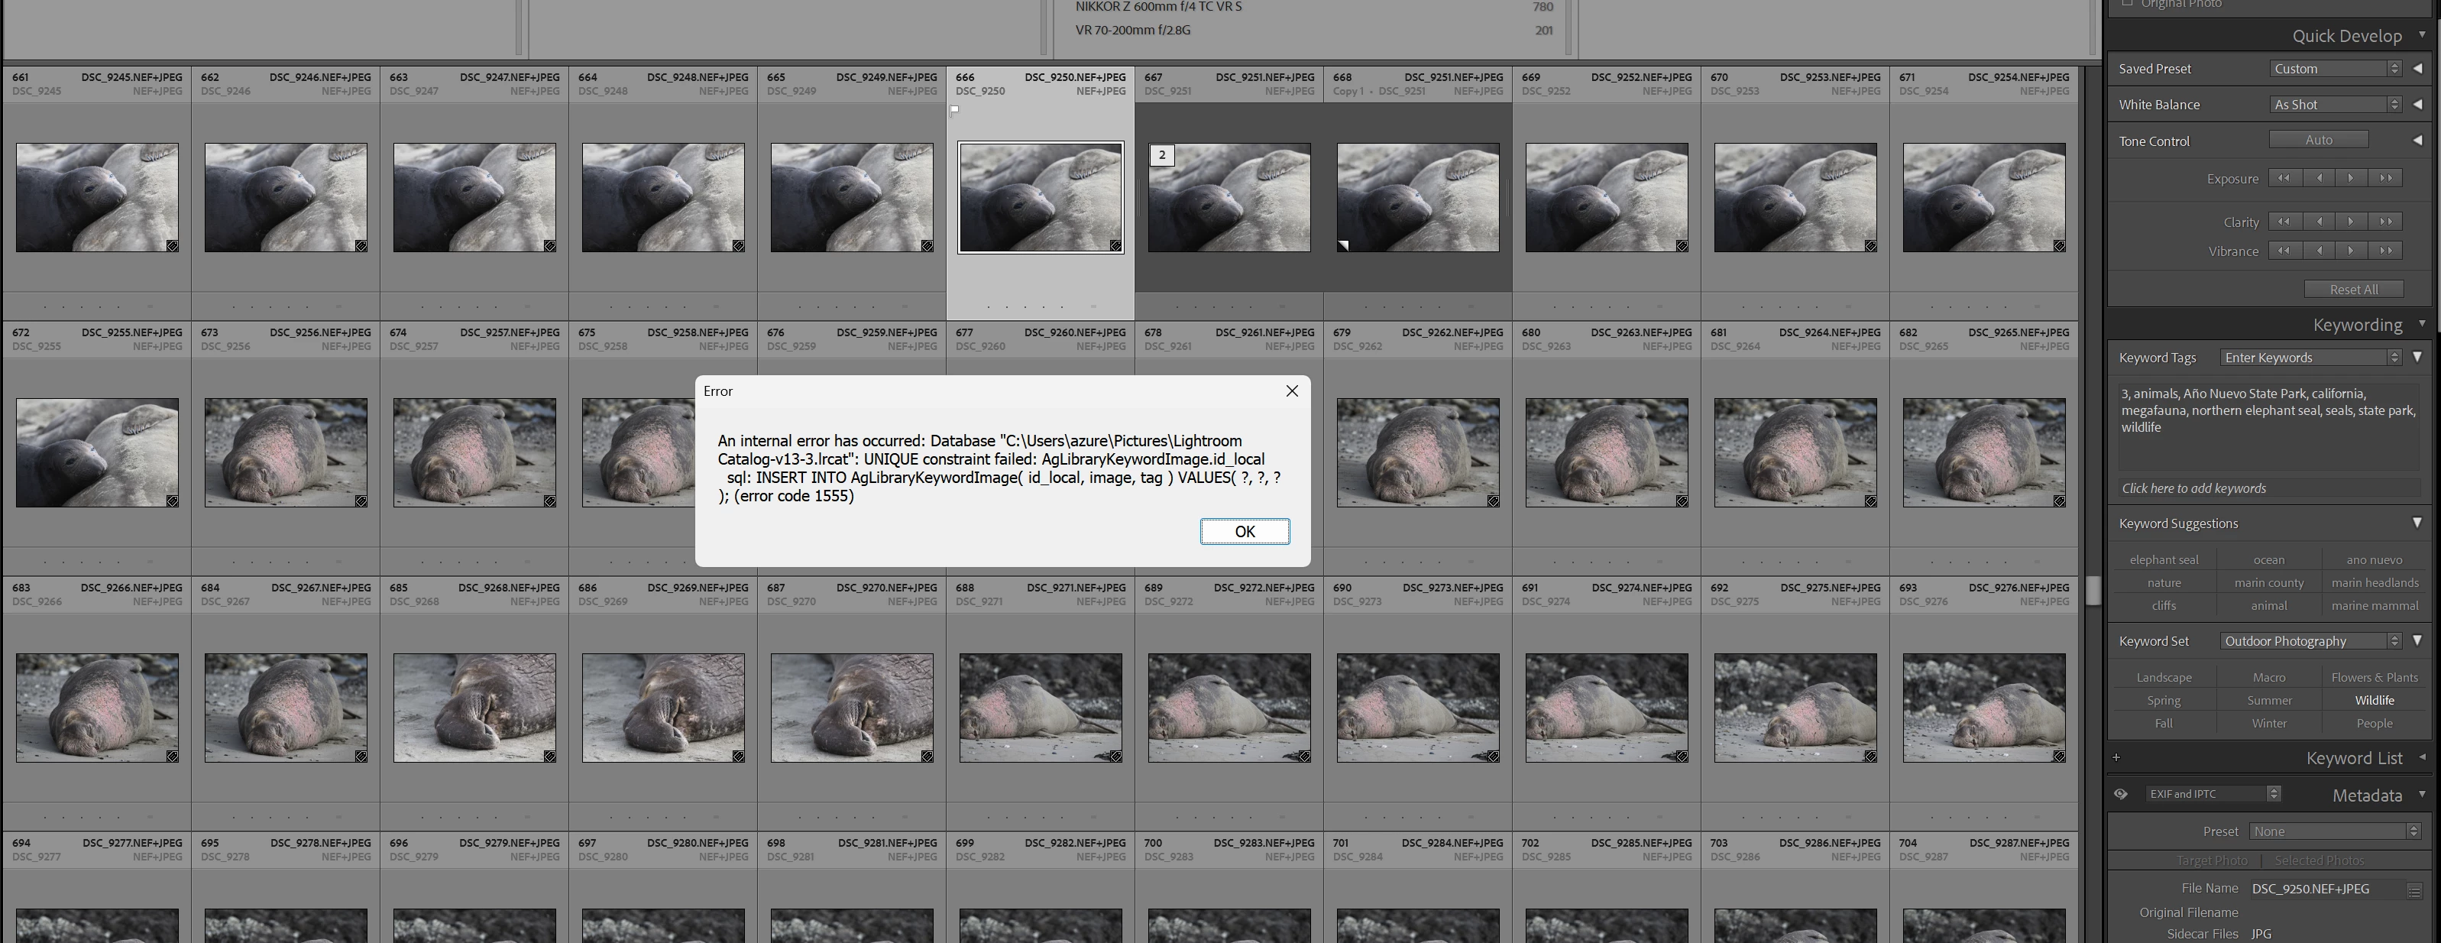Viewport: 2441px width, 943px height.
Task: Decrease Clarity by one small step
Action: click(2319, 222)
